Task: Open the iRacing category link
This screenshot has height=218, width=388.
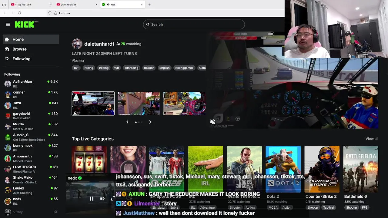Action: click(78, 61)
